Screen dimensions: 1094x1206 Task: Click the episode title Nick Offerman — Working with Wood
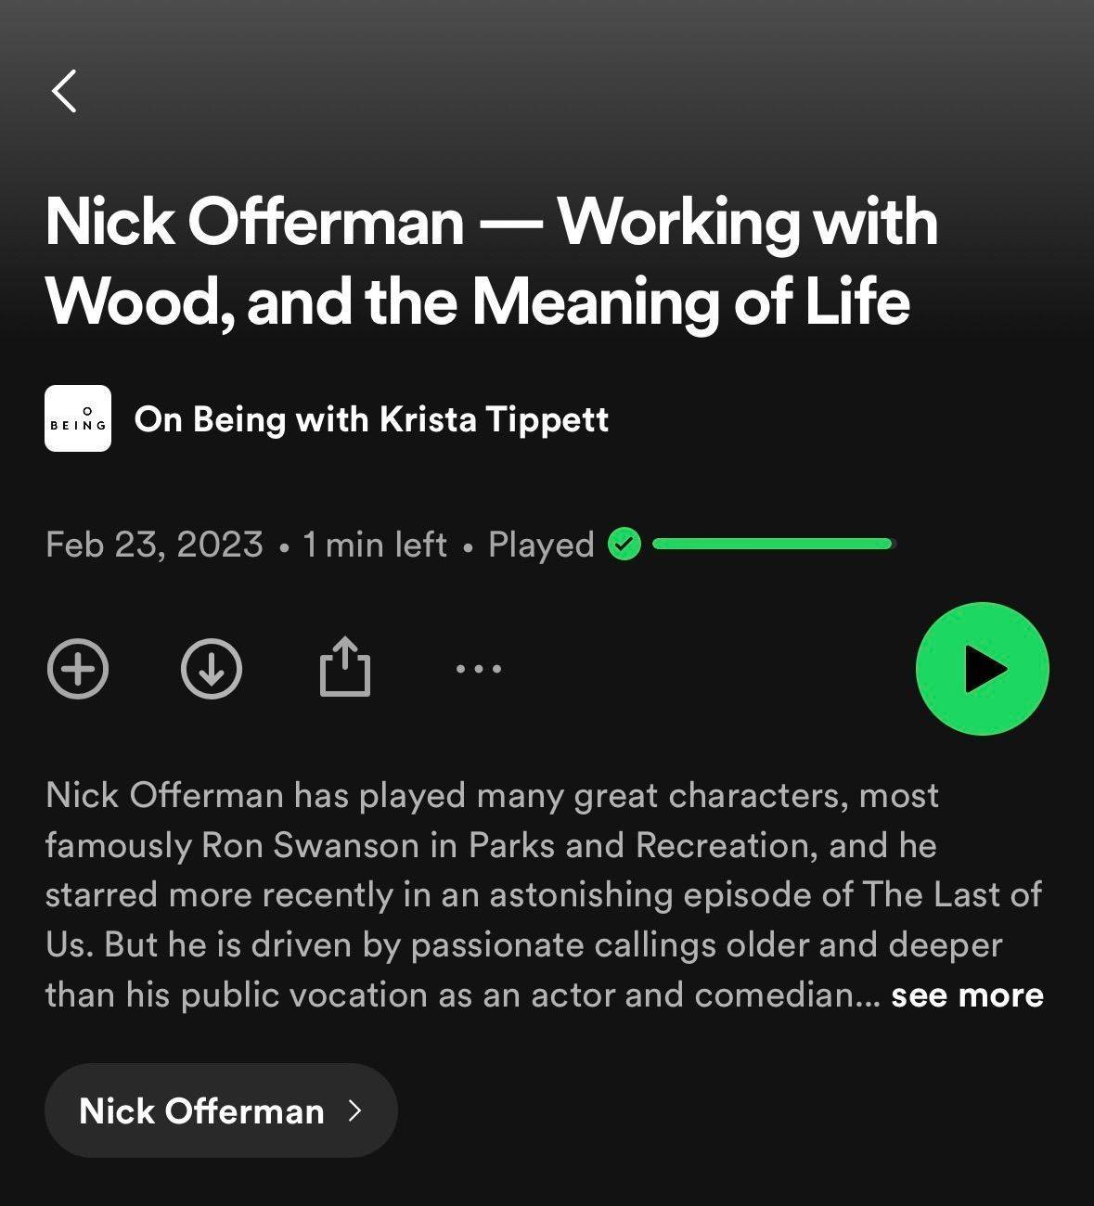point(492,262)
